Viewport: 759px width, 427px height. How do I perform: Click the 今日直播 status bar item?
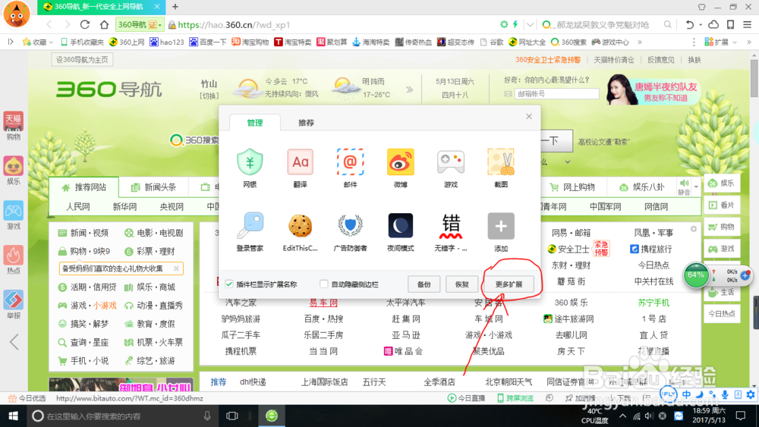[x=466, y=398]
